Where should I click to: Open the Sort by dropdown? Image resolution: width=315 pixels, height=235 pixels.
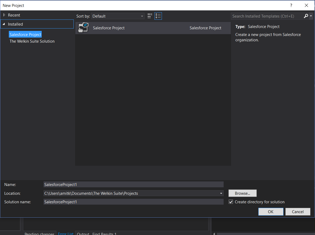118,16
